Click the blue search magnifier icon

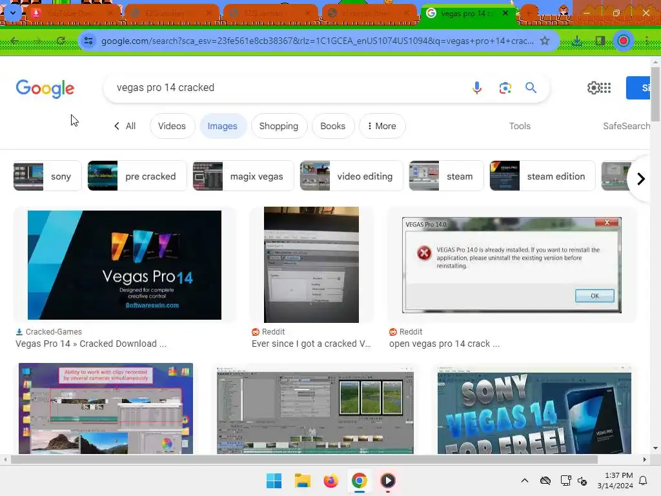[531, 88]
